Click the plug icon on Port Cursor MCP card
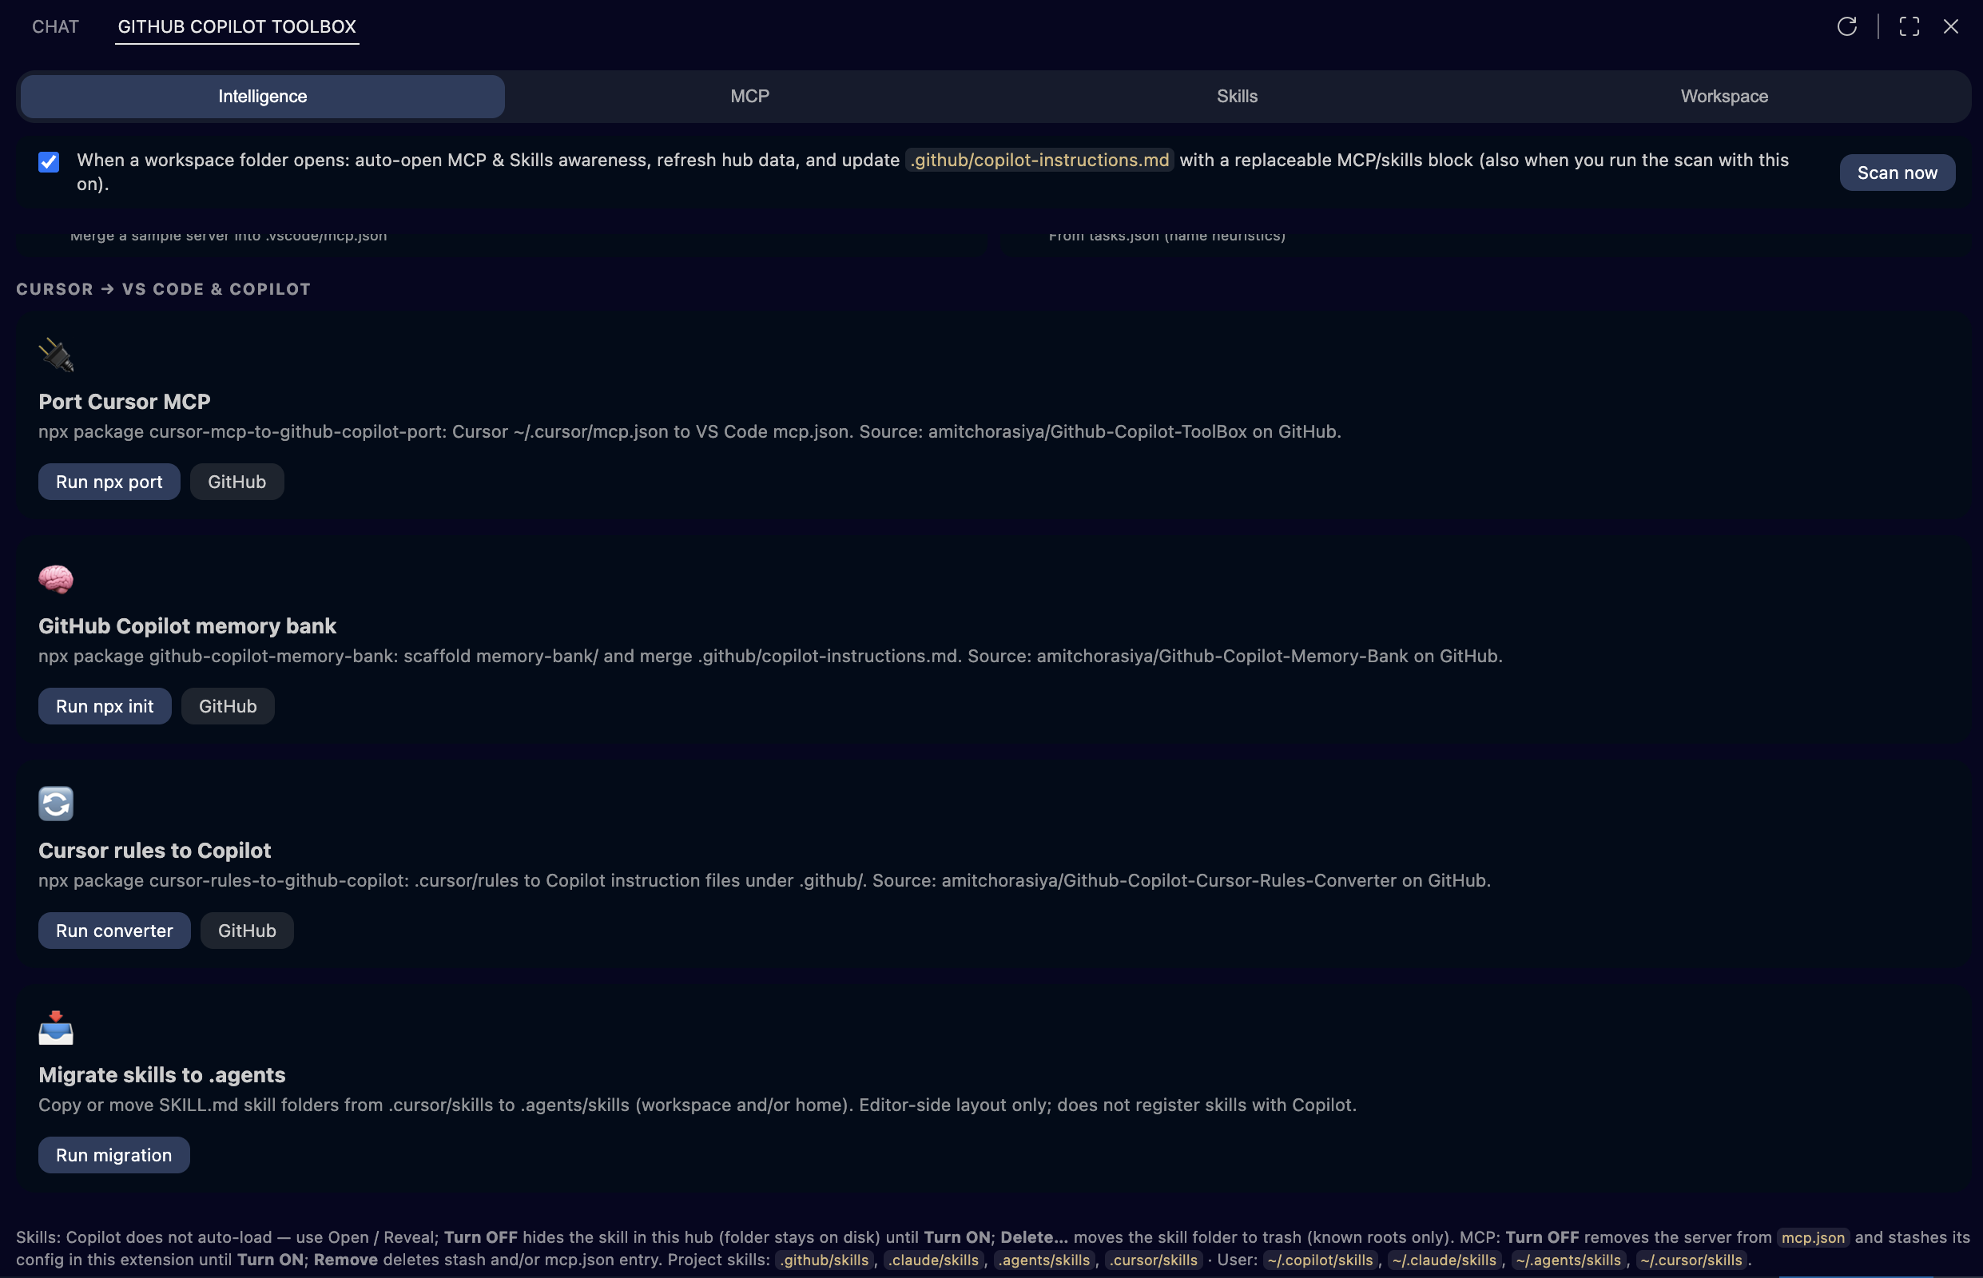Screen dimensions: 1983x1278 (x=56, y=355)
